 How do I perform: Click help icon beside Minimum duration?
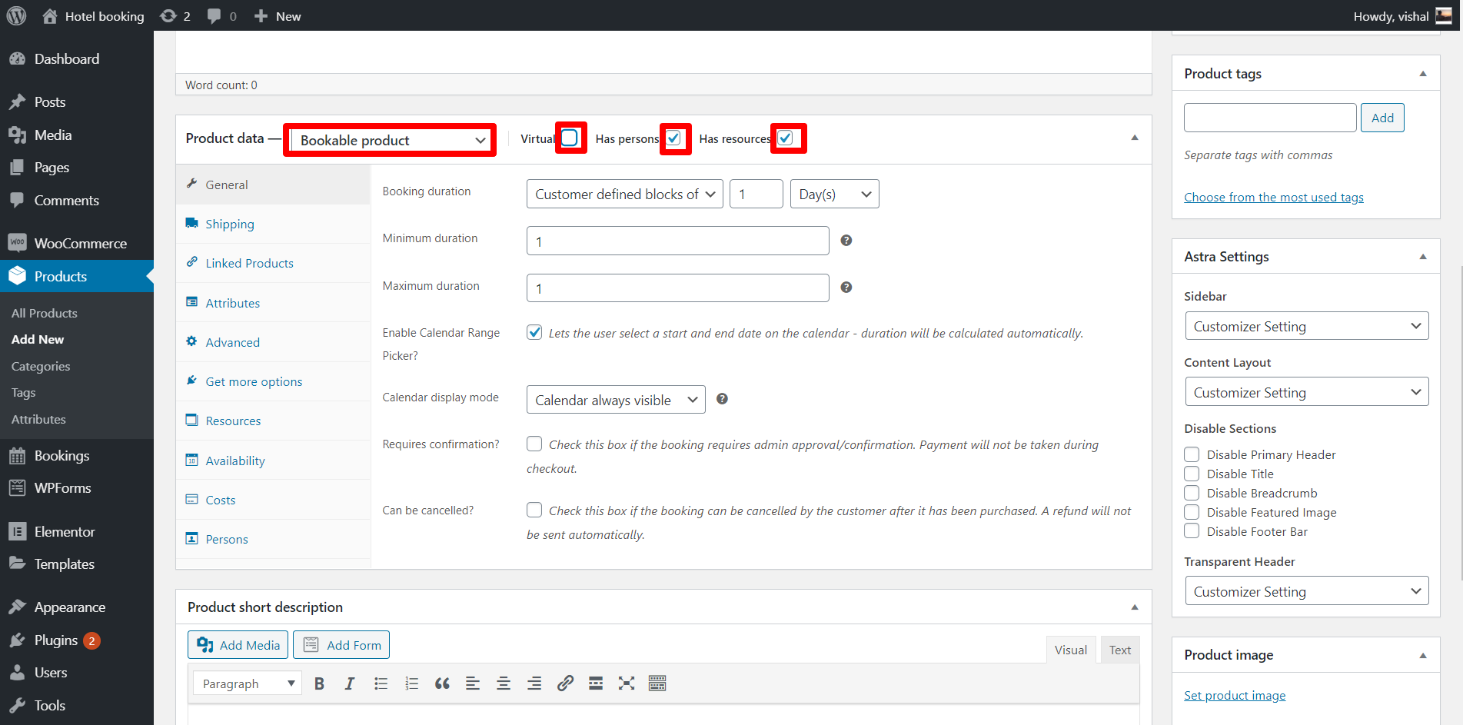point(846,241)
